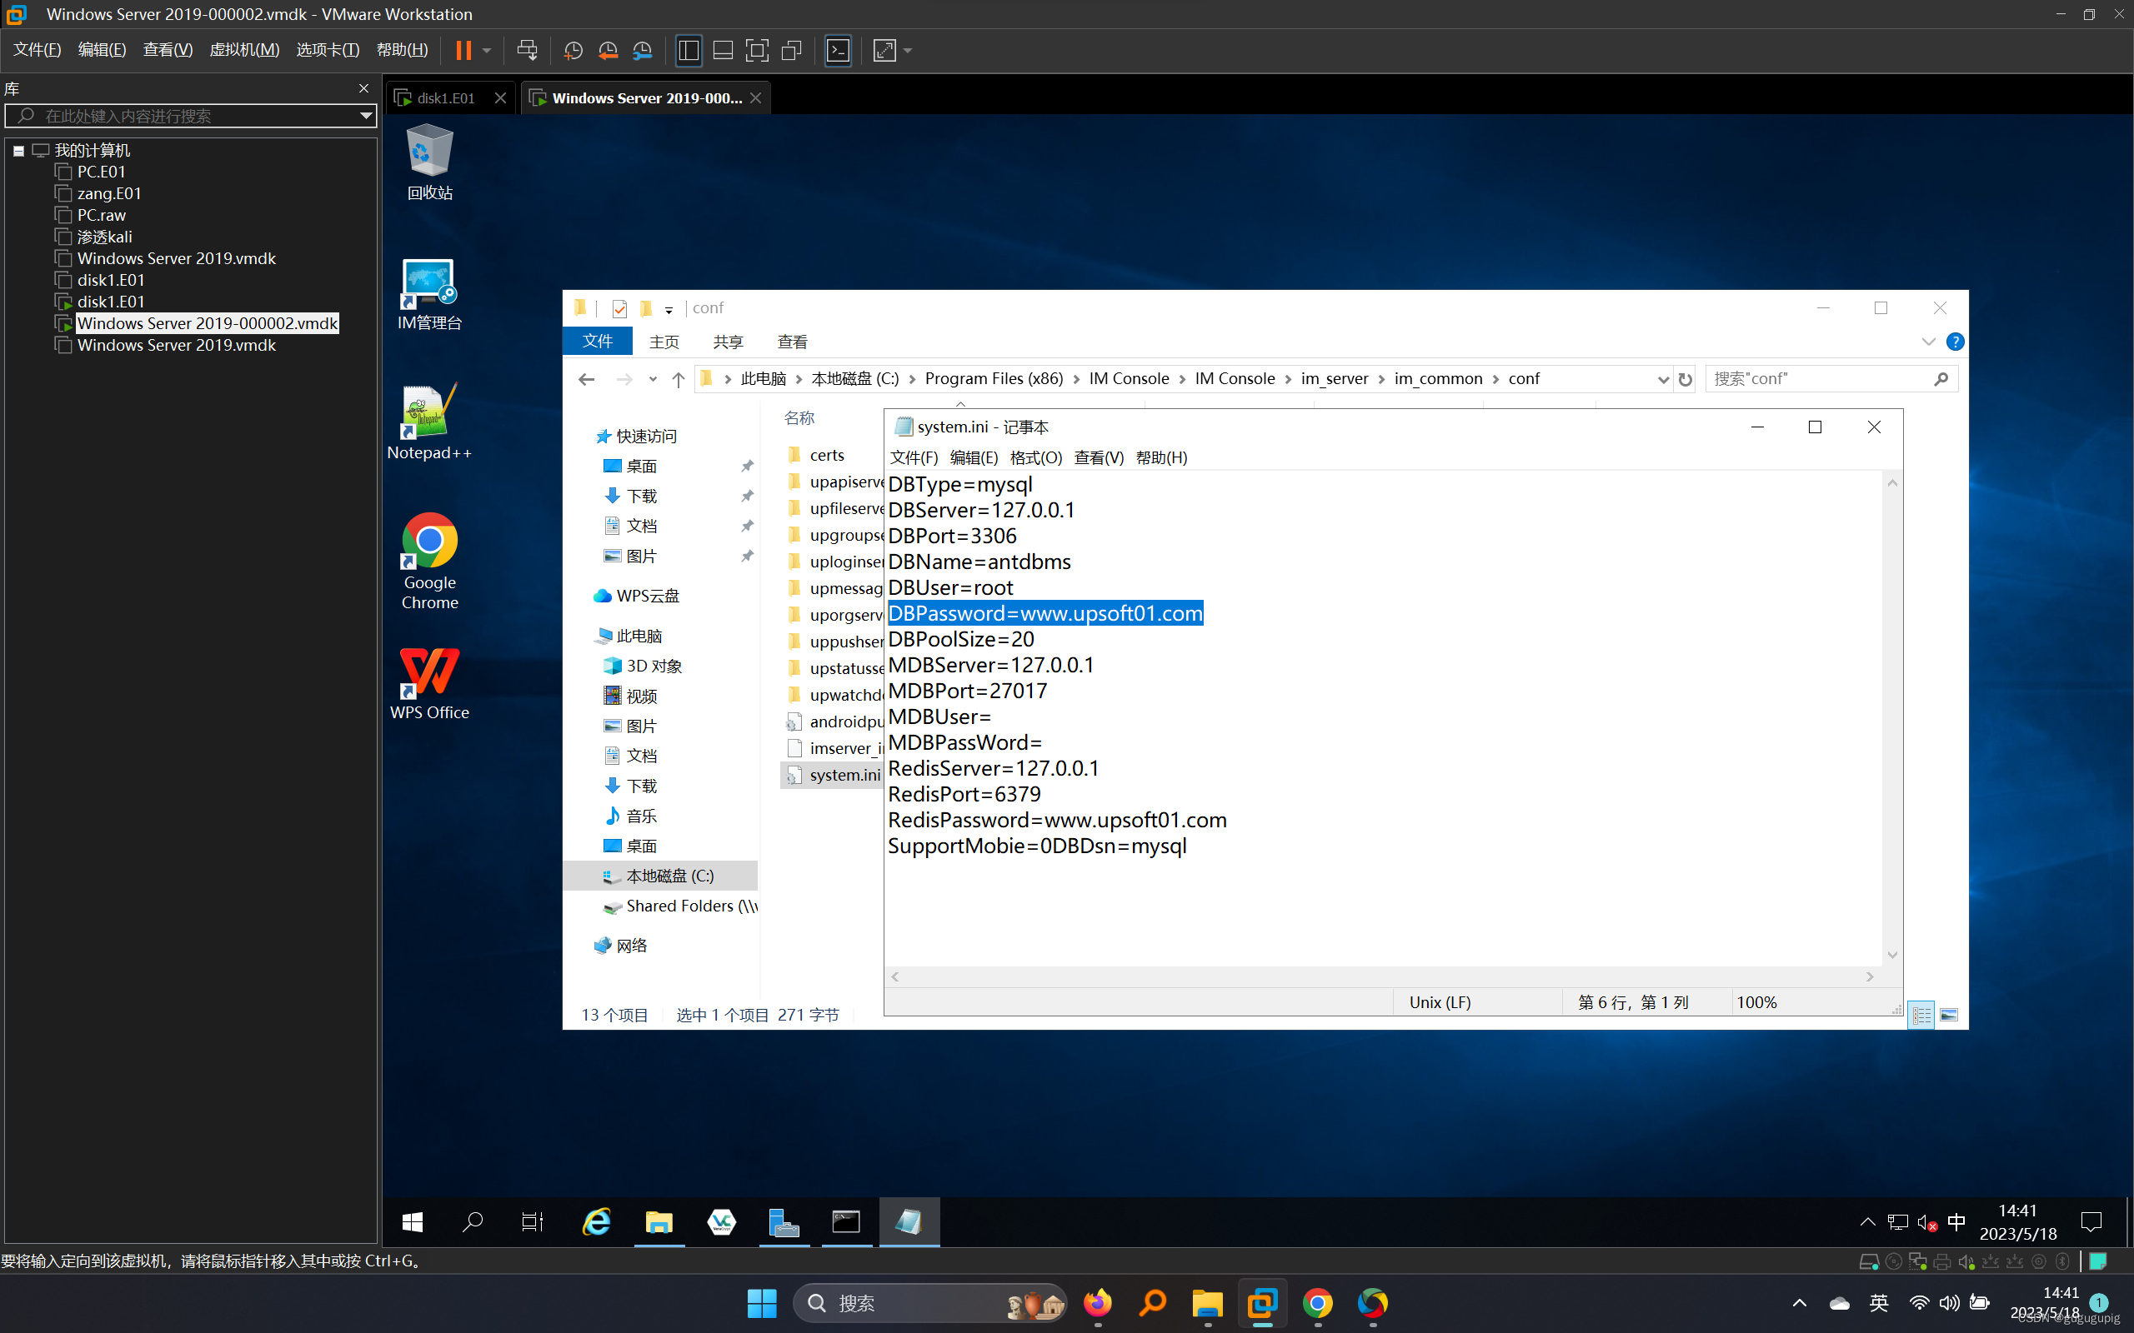Click the VMware pause virtual machine button
Image resolution: width=2134 pixels, height=1333 pixels.
tap(463, 50)
